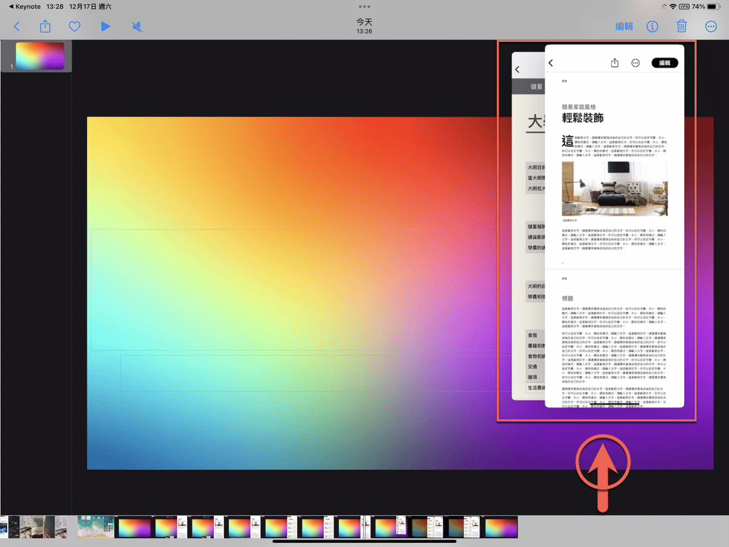Tap the 今天 13:26 title
729x547 pixels.
pyautogui.click(x=364, y=26)
